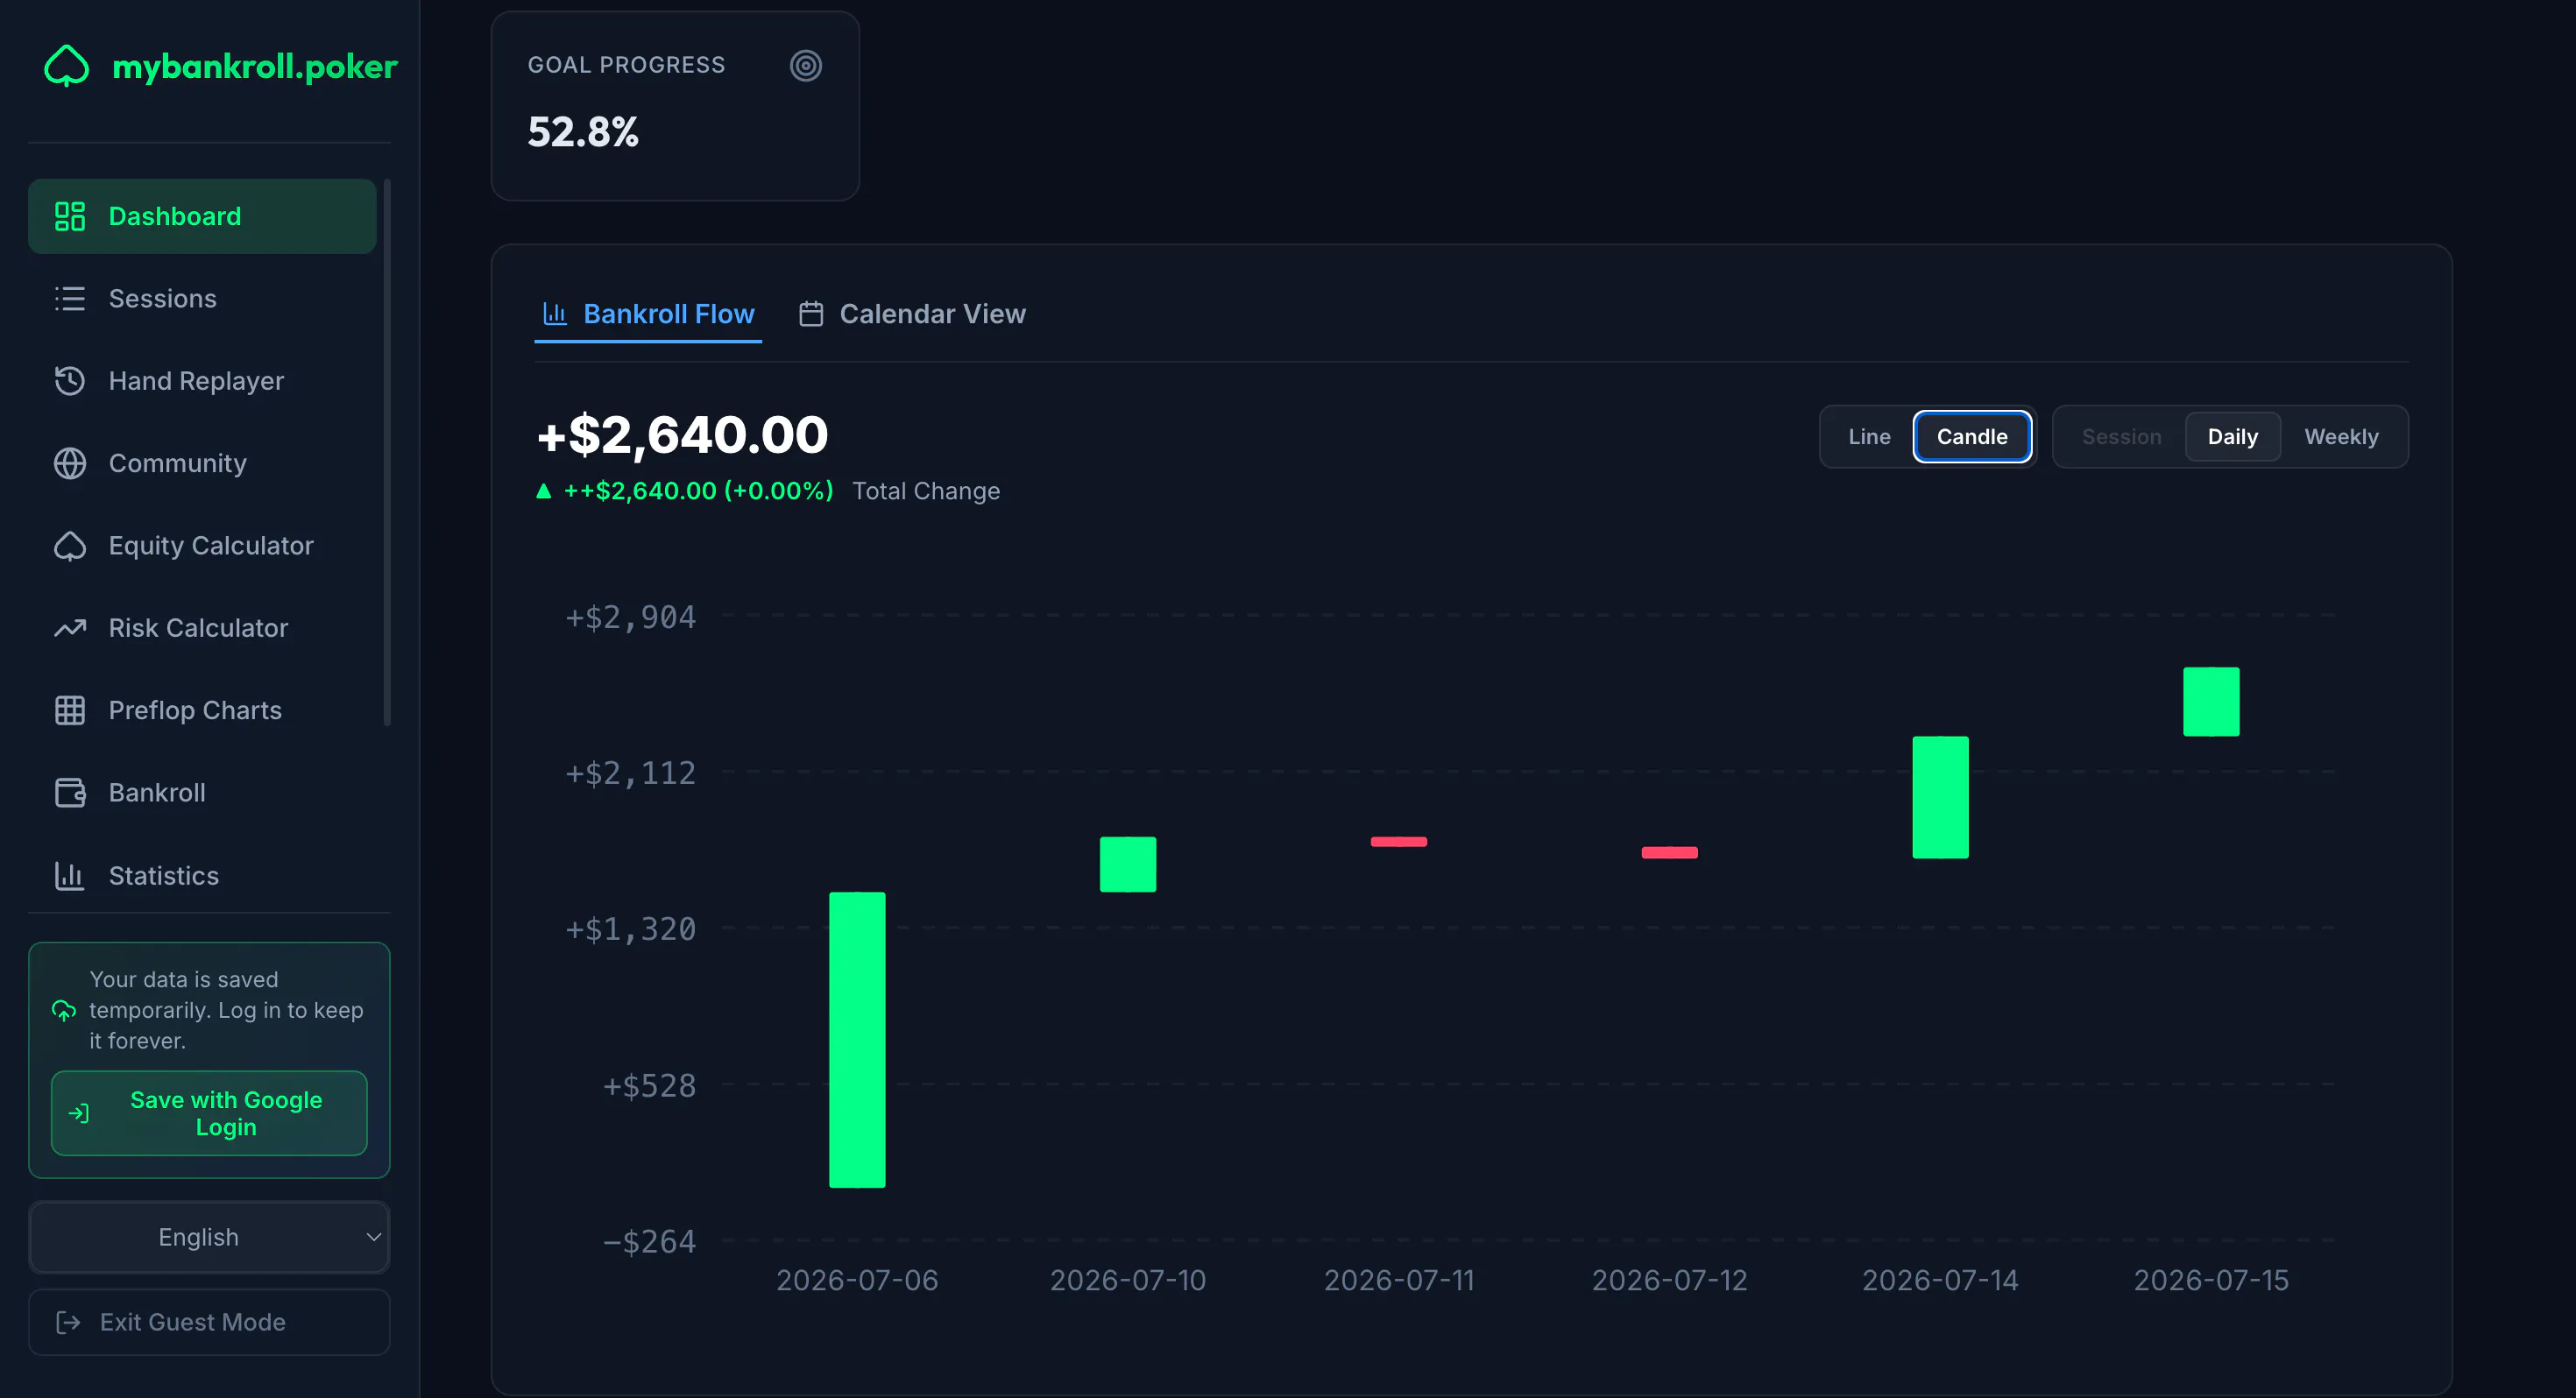2576x1398 pixels.
Task: Click the Preflop Charts table icon
Action: 70,710
